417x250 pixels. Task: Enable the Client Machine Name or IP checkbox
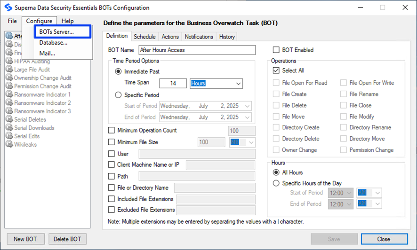pyautogui.click(x=112, y=164)
